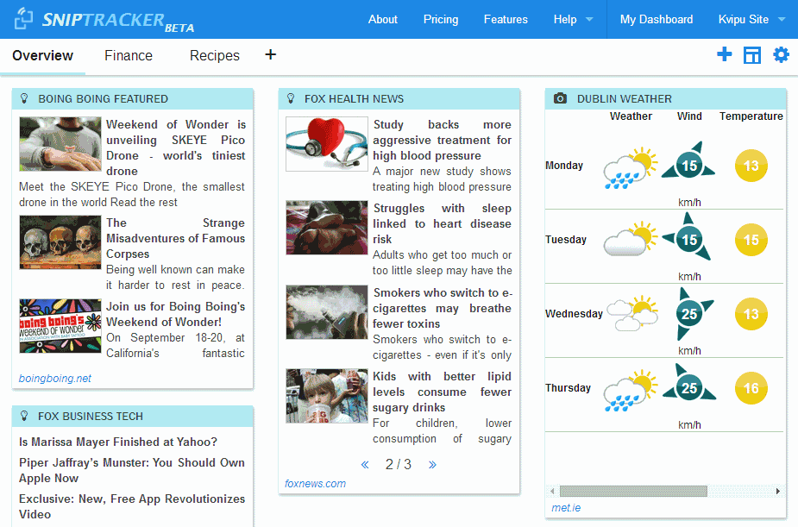
Task: Open the Pricing page
Action: (x=441, y=19)
